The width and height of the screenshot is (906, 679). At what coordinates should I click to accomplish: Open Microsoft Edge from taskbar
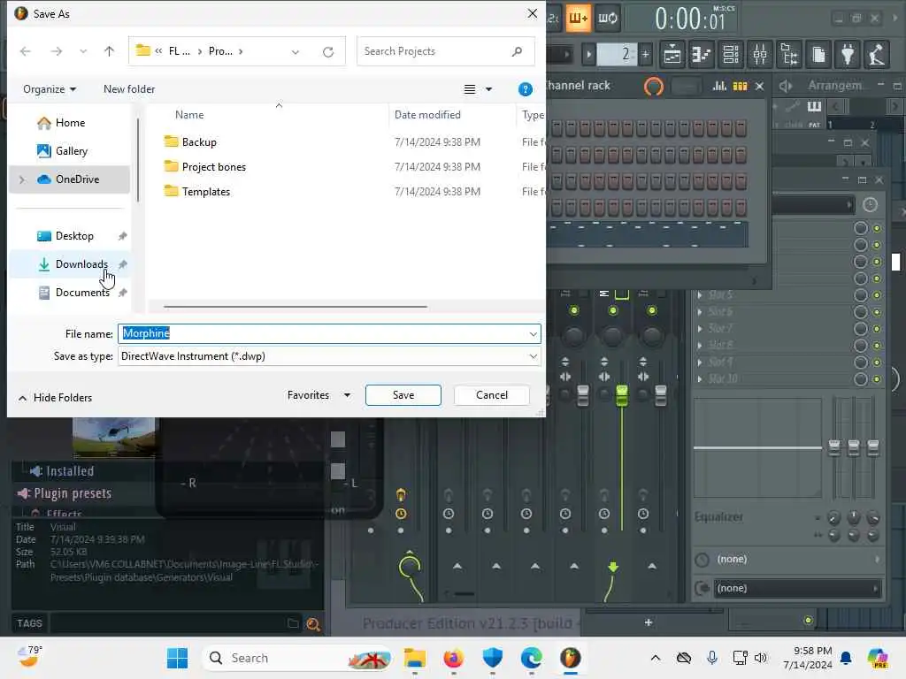tap(531, 658)
